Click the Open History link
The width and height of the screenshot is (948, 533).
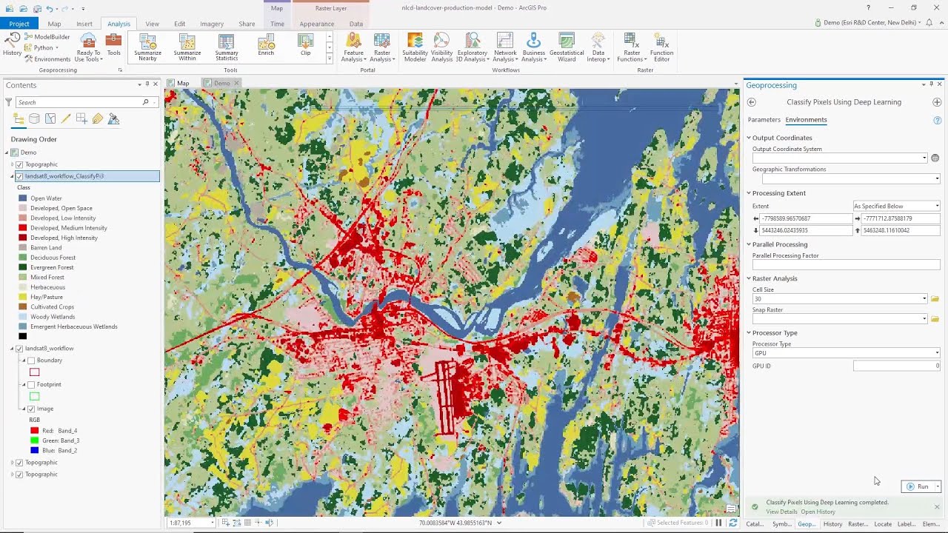point(818,512)
